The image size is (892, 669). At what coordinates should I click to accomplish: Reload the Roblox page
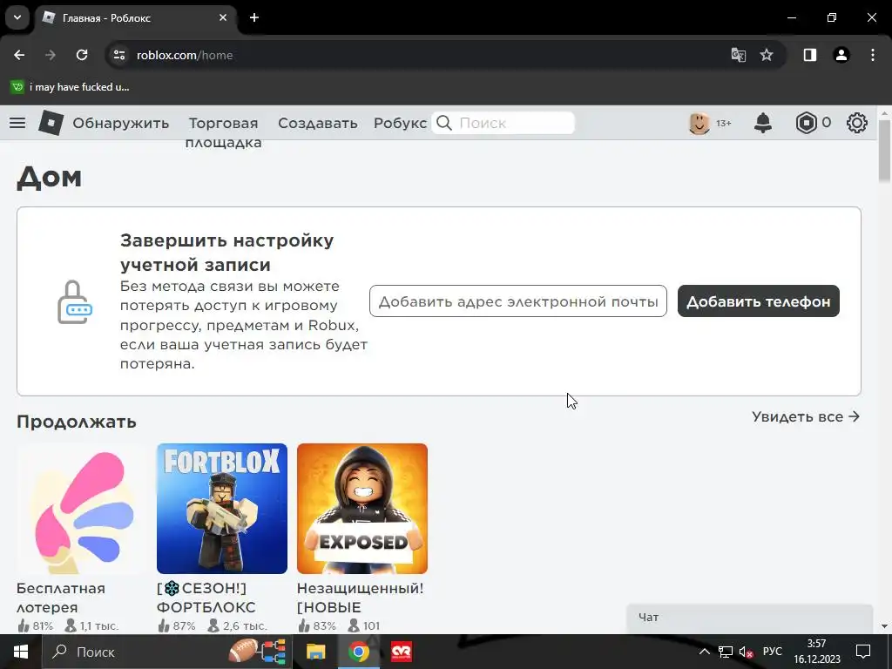[x=82, y=55]
